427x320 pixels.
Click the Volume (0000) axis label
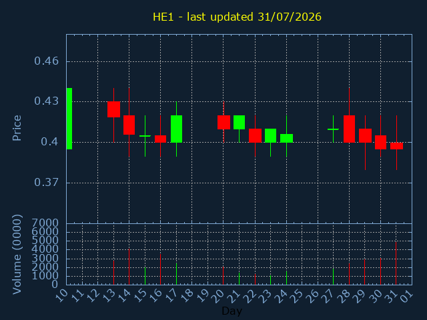[x=17, y=254]
